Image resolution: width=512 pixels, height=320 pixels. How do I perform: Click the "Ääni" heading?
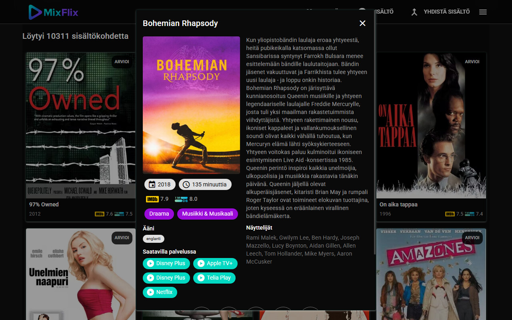[x=148, y=228]
